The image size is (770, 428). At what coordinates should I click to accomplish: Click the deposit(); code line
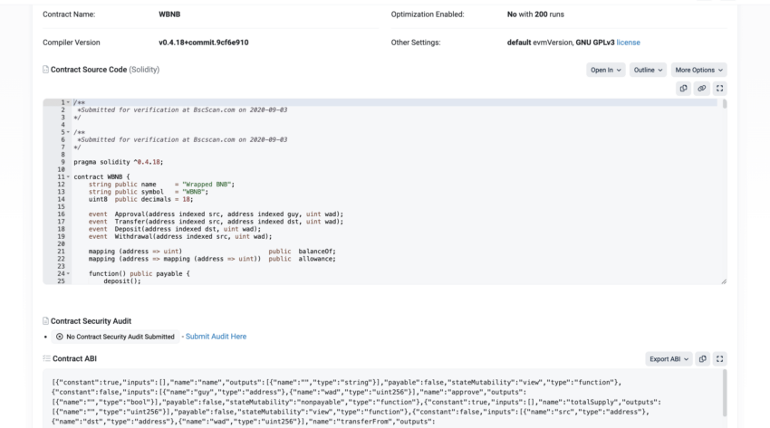point(122,281)
